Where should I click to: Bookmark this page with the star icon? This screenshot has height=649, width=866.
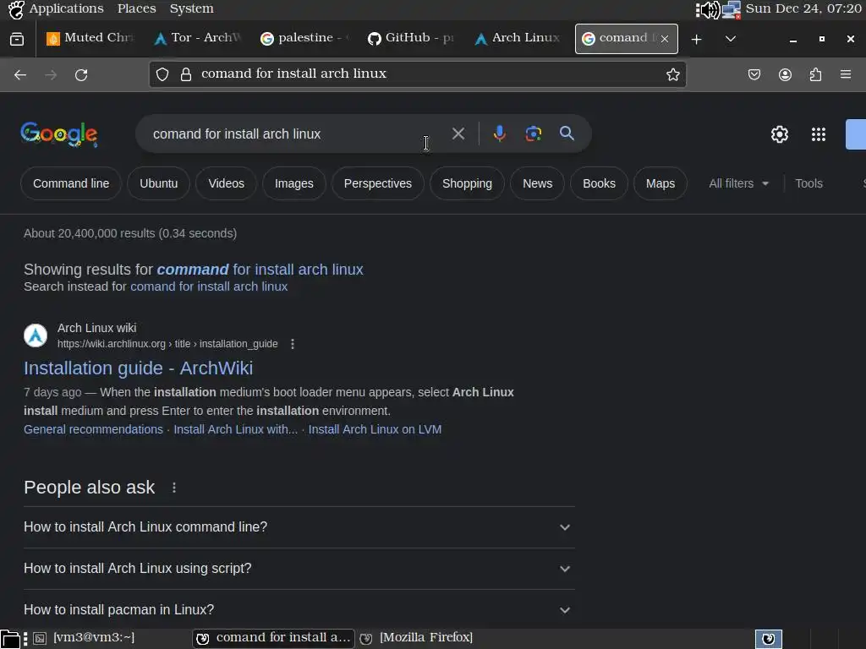[x=672, y=74]
